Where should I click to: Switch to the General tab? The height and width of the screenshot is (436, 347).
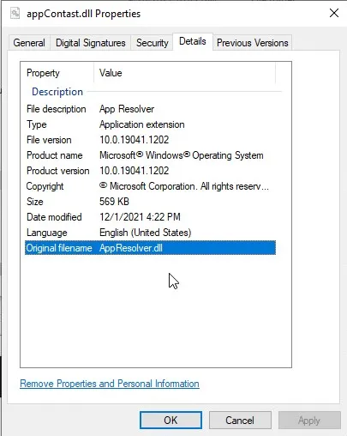[29, 43]
